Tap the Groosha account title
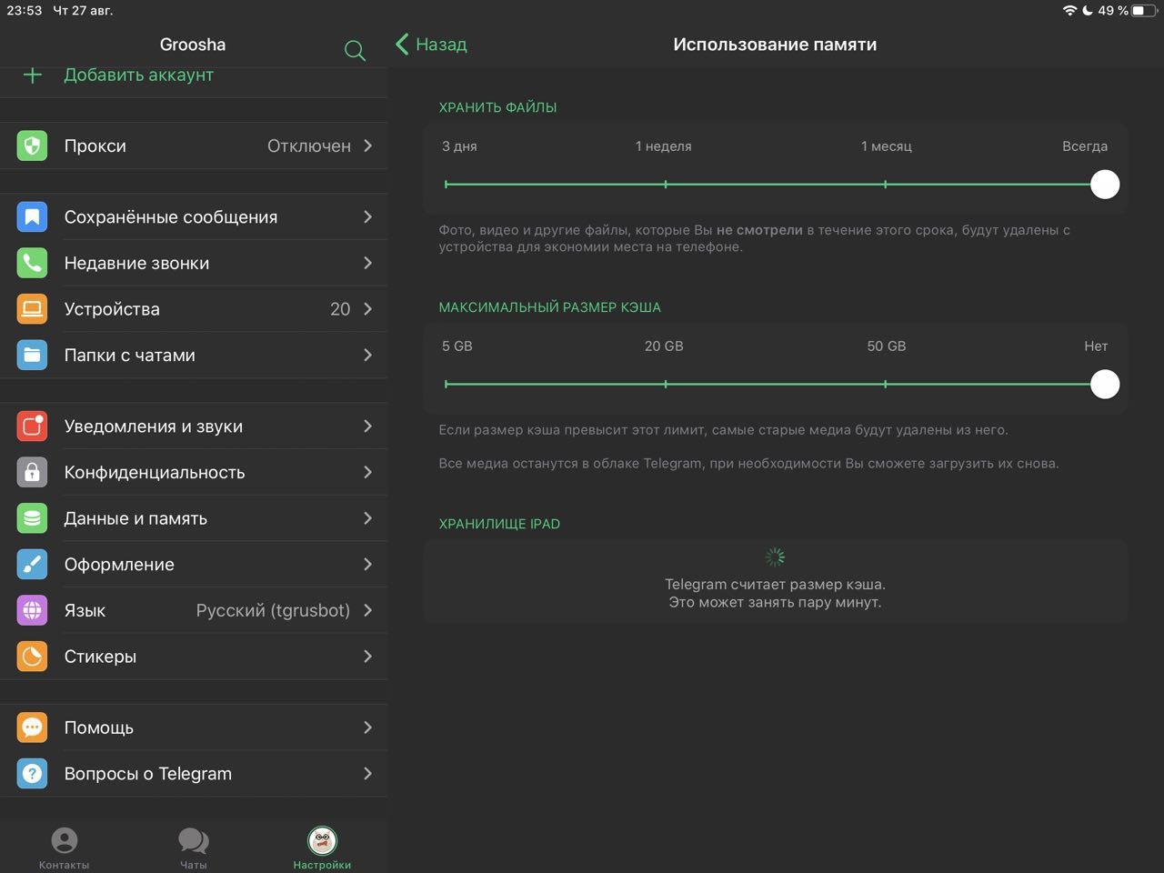This screenshot has height=873, width=1164. (193, 44)
